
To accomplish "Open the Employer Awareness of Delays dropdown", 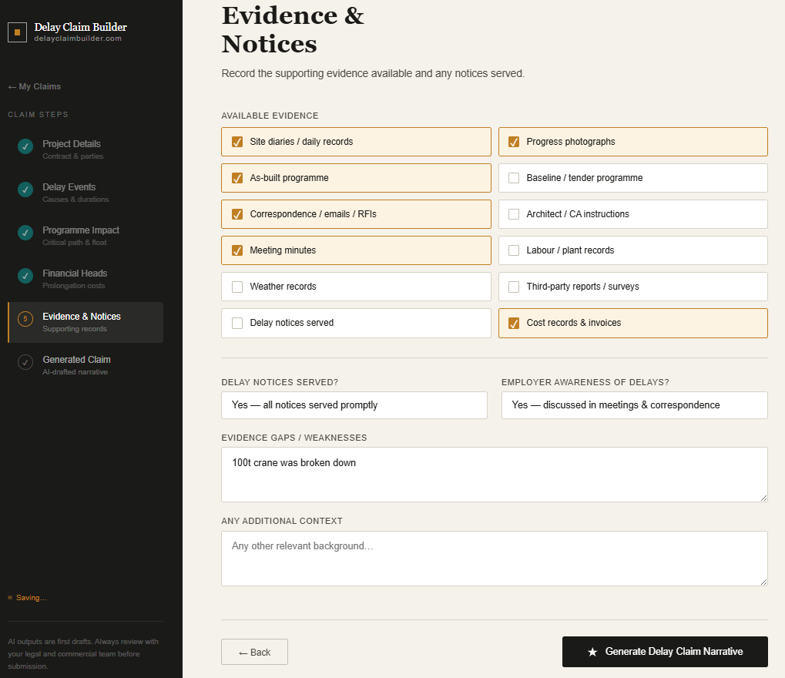I will point(634,404).
